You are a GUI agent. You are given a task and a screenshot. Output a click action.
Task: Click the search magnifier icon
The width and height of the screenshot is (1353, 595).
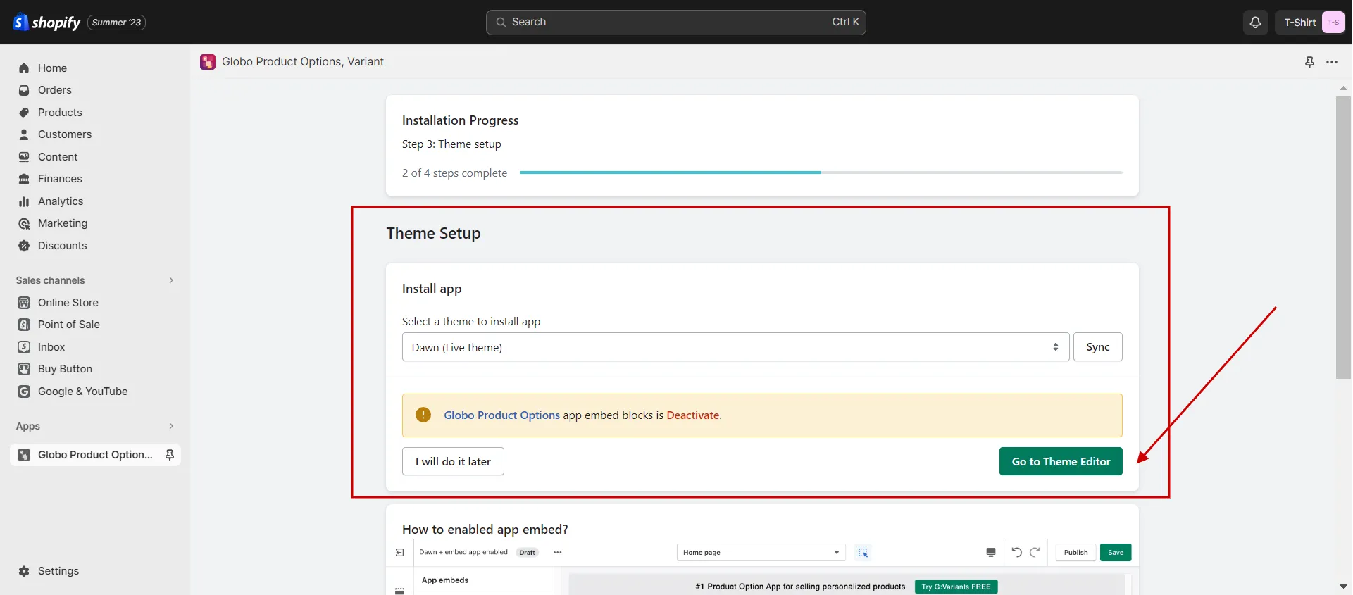(x=501, y=23)
